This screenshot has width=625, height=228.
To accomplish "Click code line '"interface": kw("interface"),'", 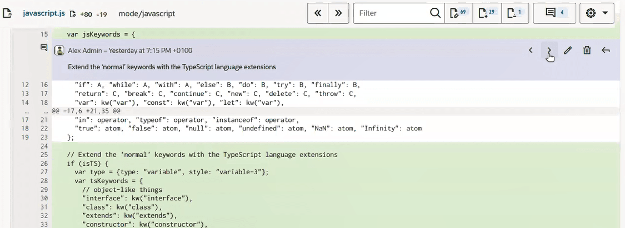I will point(137,198).
